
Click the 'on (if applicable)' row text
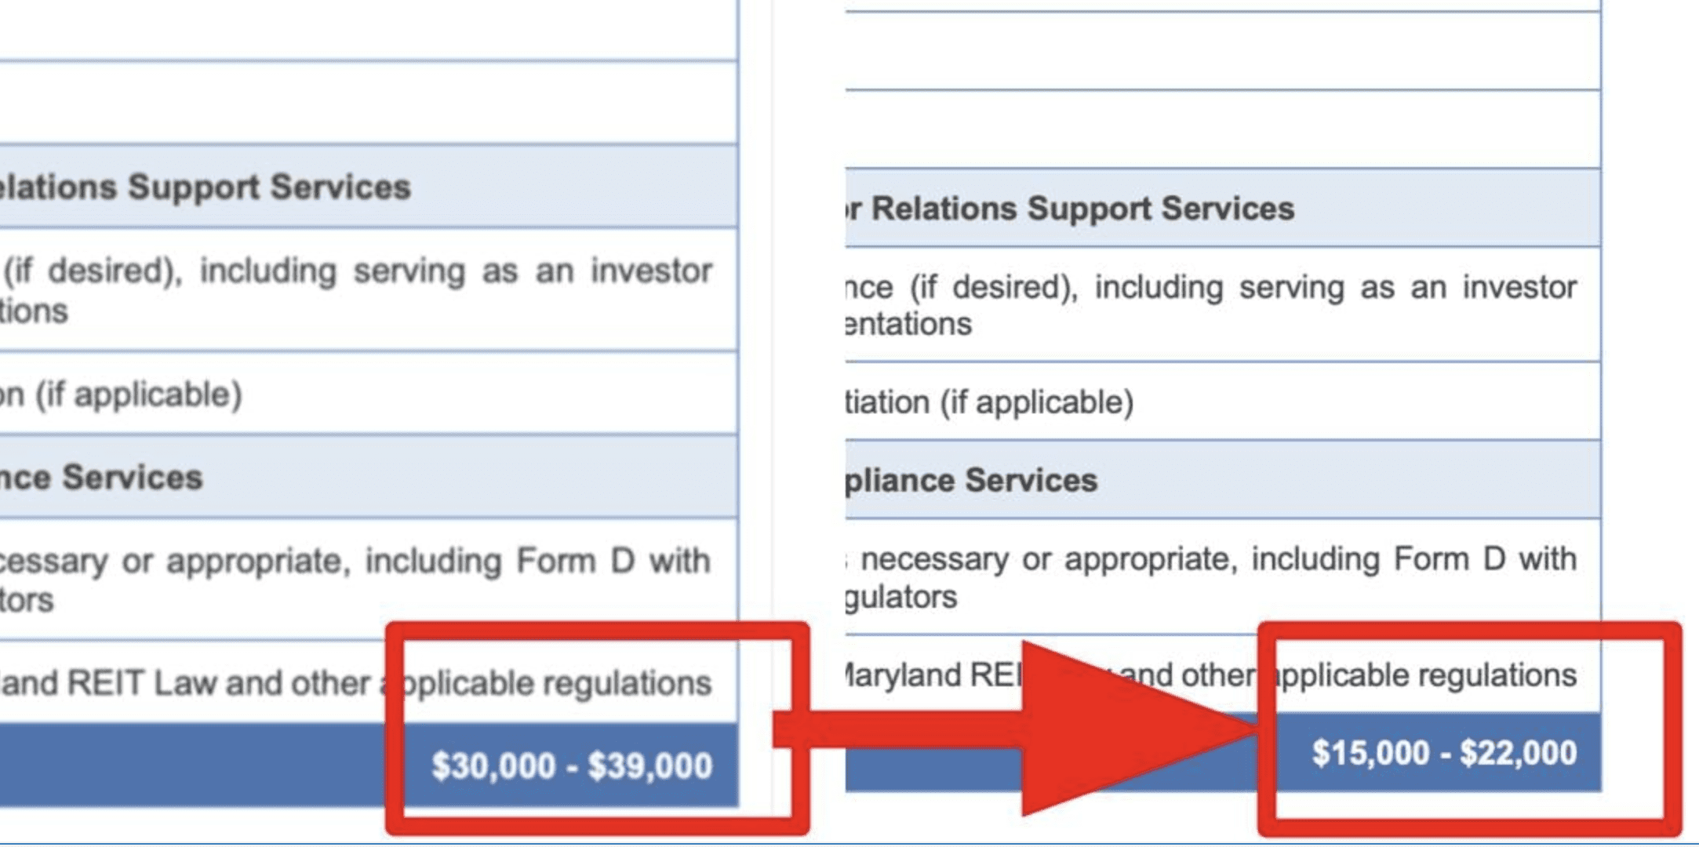[122, 394]
